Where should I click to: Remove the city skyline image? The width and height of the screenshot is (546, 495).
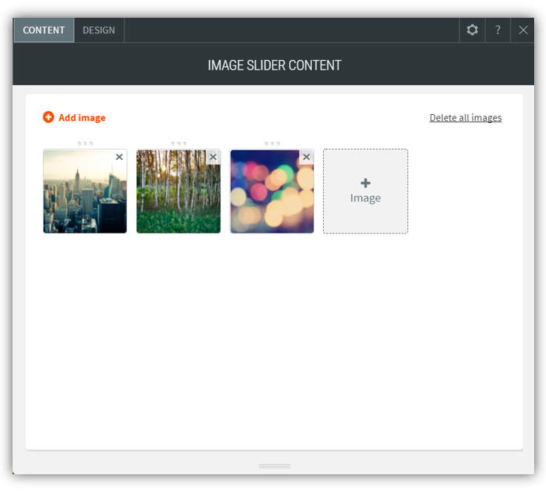point(119,157)
